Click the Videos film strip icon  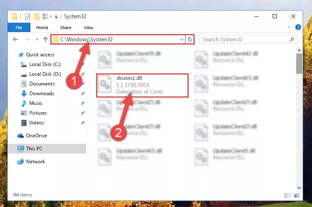pos(24,123)
